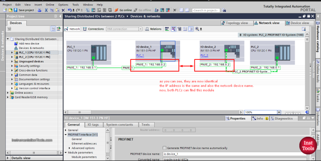Toggle Network mode button

[x=72, y=29]
